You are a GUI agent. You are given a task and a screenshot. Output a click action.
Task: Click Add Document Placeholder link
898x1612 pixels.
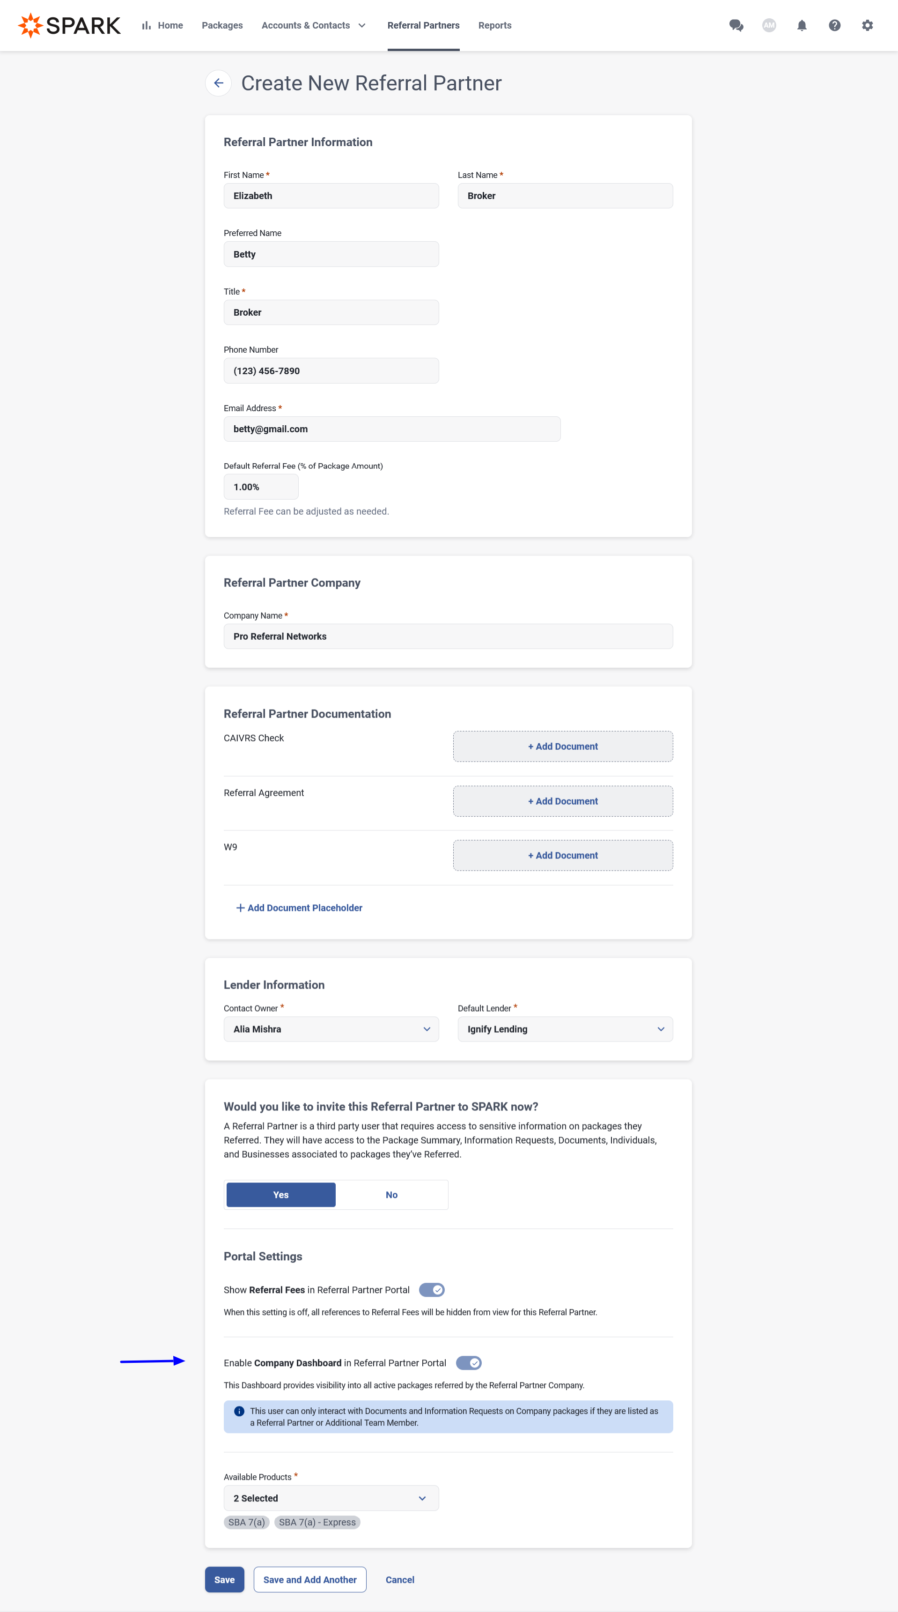299,907
